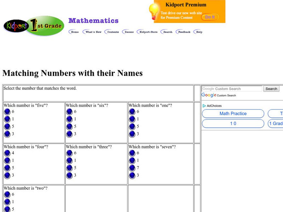This screenshot has height=212, width=283.
Task: Click the Google logo below the search box
Action: [x=208, y=95]
